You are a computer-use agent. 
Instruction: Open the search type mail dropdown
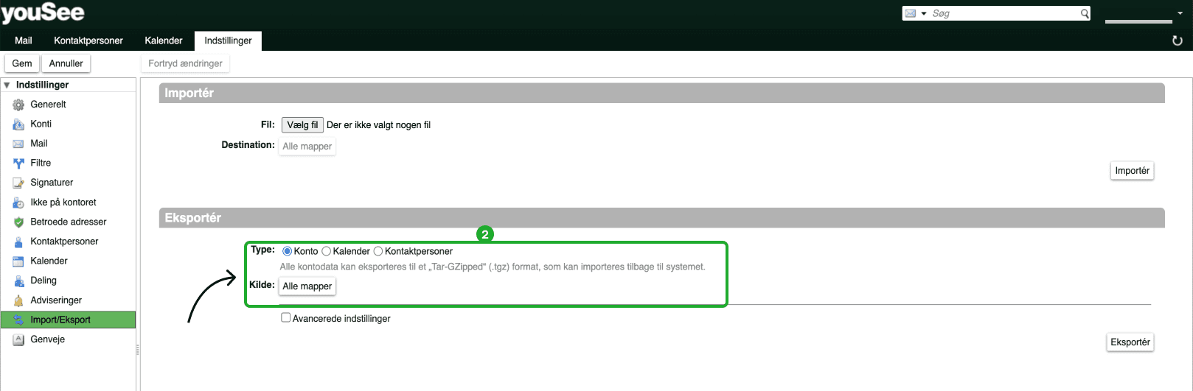point(915,13)
